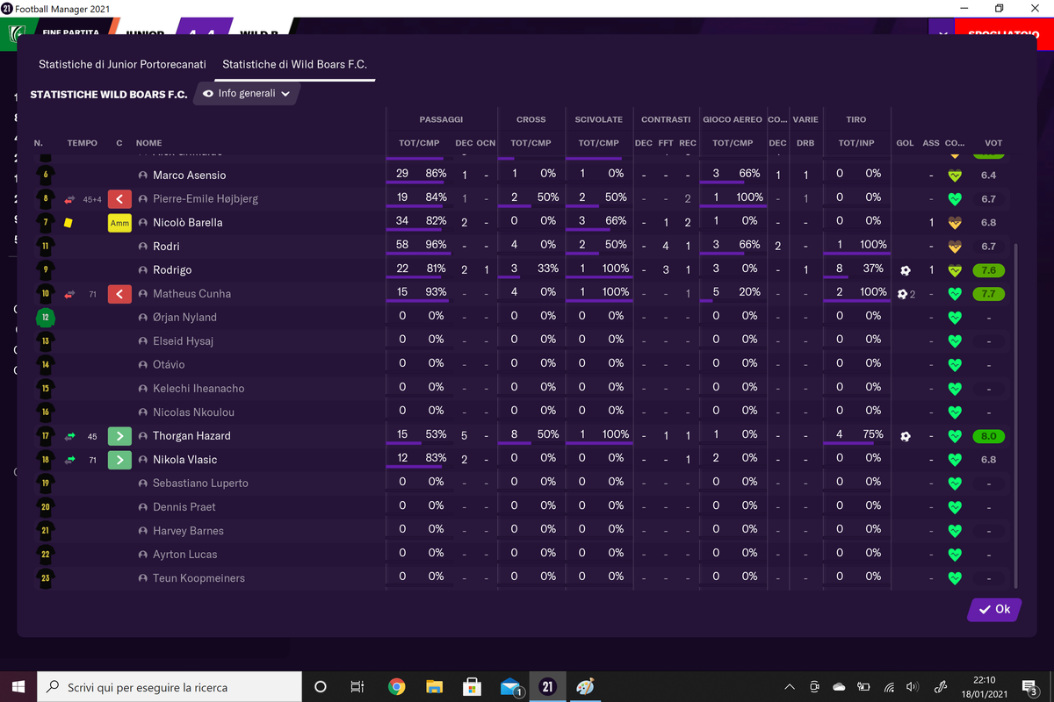Click the Spogliatoio button
This screenshot has height=702, width=1054.
point(1004,32)
